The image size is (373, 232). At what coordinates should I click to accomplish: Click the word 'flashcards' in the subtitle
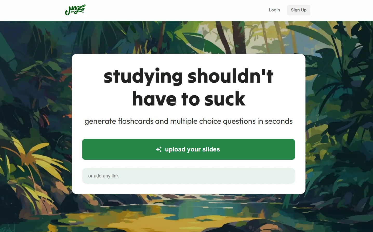click(136, 121)
